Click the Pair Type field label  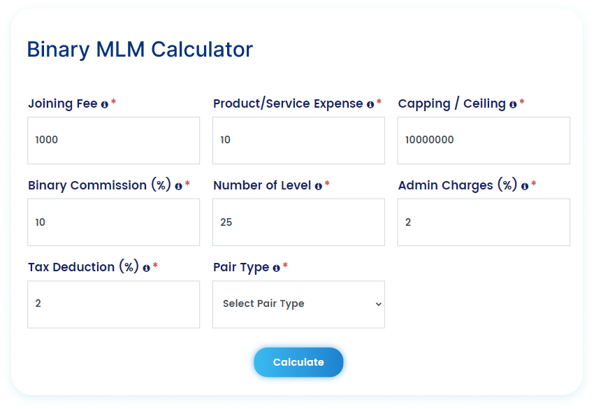241,267
